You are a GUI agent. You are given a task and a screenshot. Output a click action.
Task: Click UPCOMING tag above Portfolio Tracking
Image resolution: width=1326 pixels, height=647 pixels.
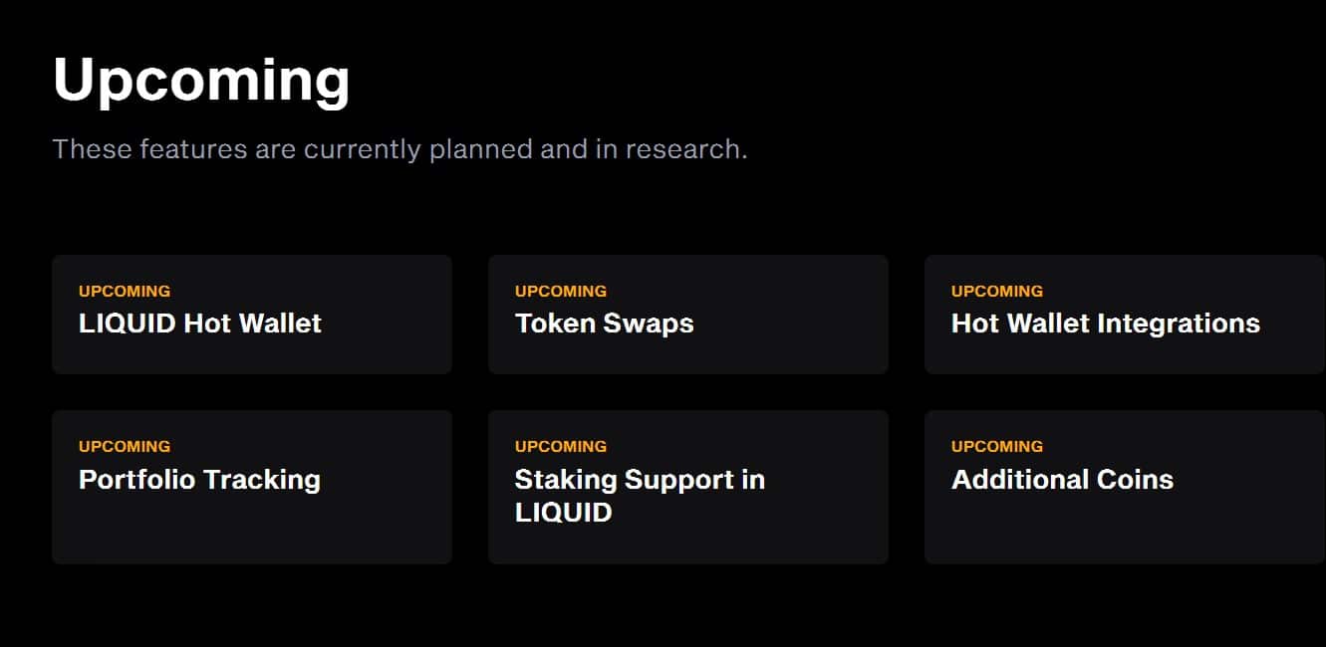coord(125,446)
